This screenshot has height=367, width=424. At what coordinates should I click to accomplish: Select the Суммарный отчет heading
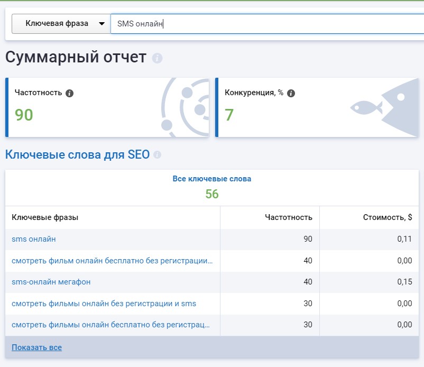click(76, 57)
